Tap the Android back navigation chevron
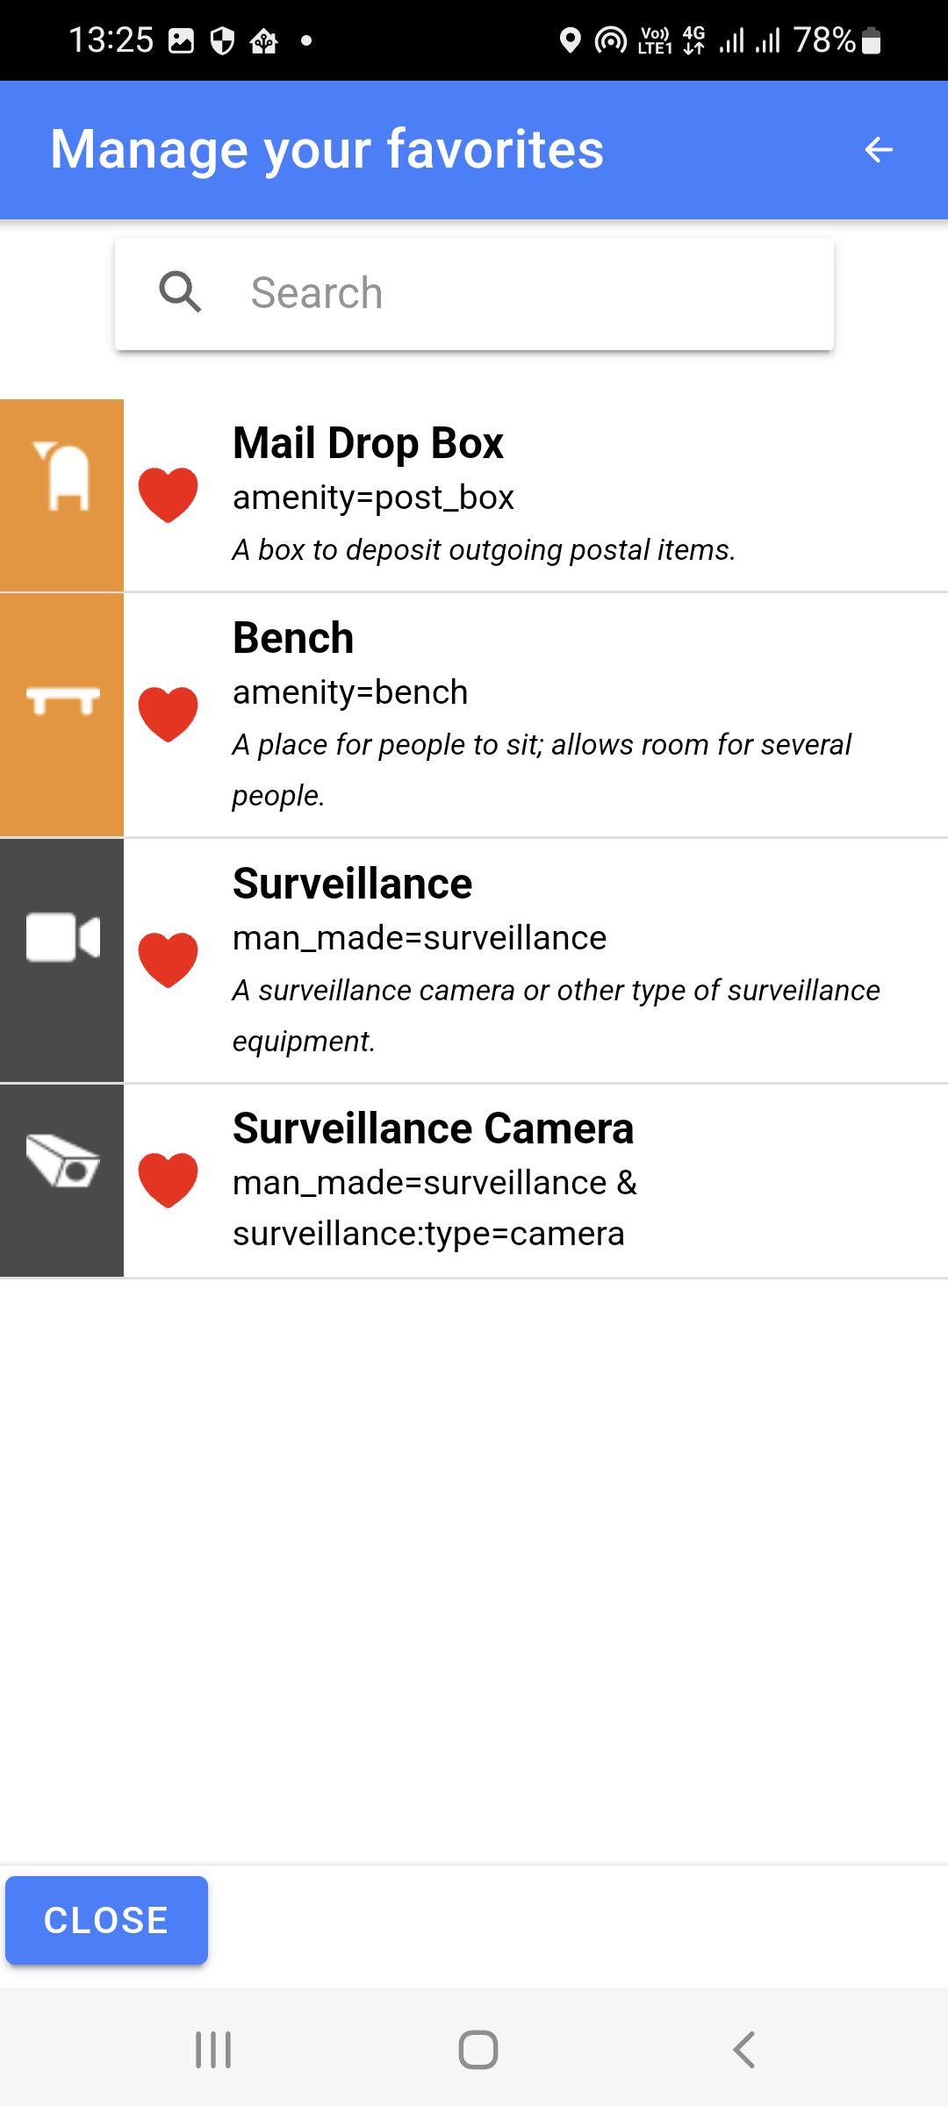Viewport: 948px width, 2106px height. click(x=744, y=2050)
